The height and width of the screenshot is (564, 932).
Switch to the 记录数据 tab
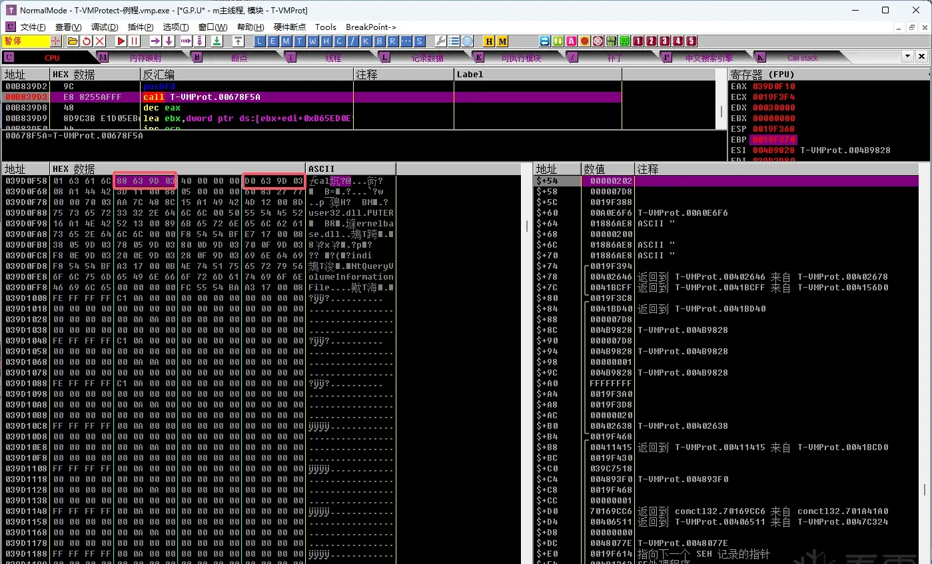click(x=428, y=58)
